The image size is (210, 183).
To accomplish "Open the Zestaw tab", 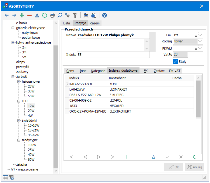I will (159, 71).
